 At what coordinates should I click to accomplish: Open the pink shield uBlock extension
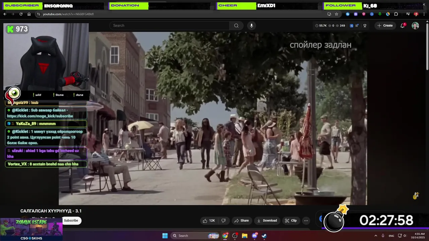[x=364, y=14]
